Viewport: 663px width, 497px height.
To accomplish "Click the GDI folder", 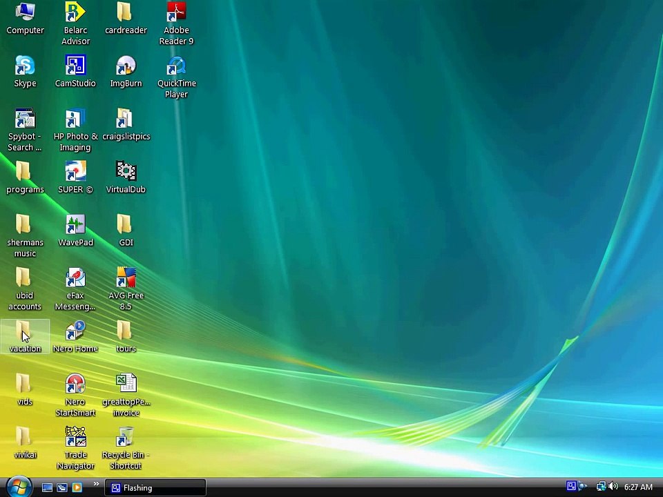I will tap(126, 231).
